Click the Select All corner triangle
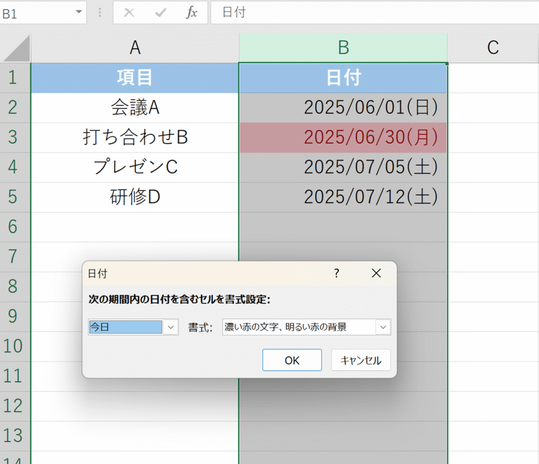 [16, 48]
